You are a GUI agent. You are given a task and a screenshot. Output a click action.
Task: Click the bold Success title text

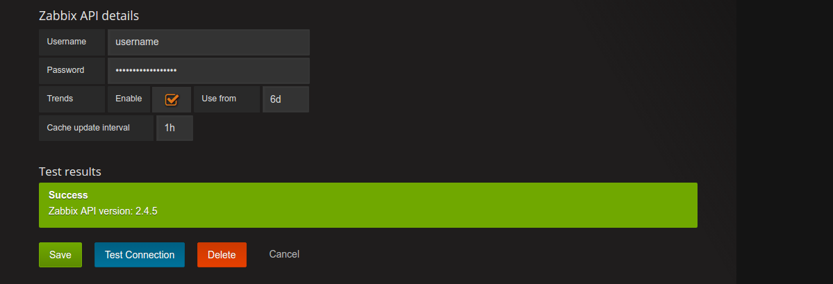[x=68, y=195]
